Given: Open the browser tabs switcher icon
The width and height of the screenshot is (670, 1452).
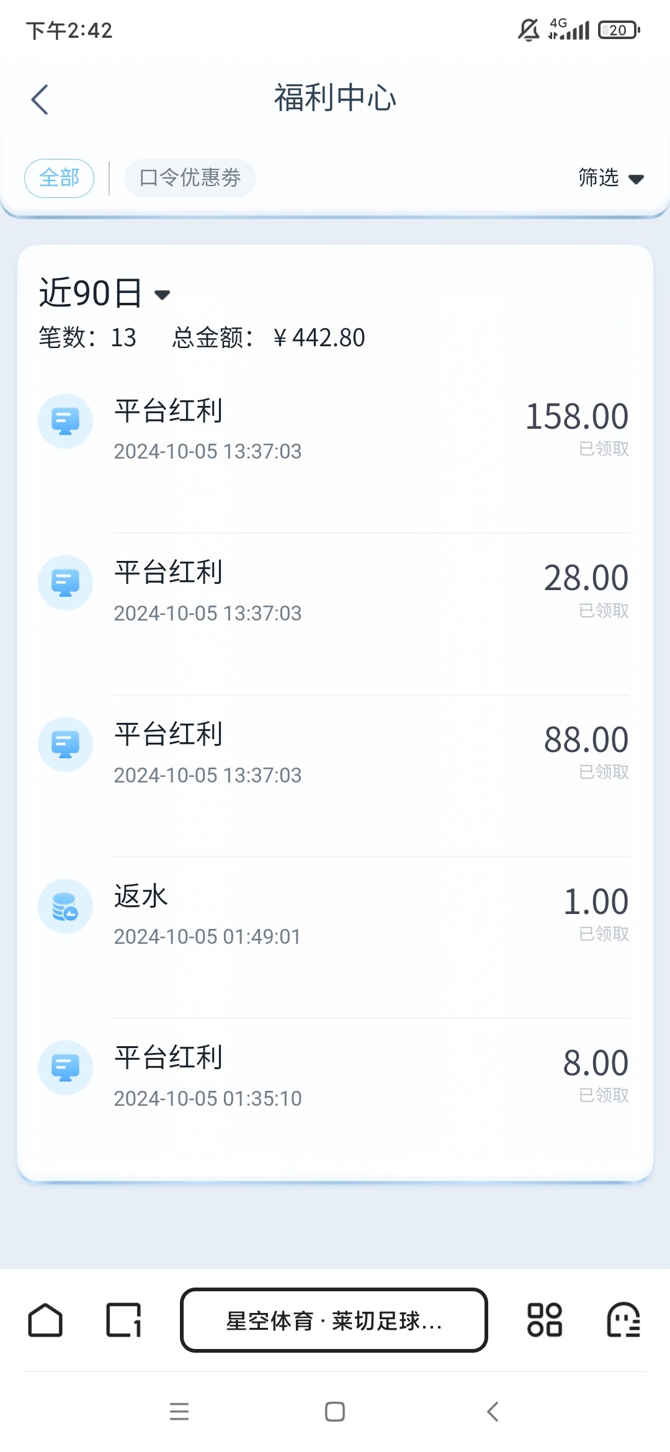Looking at the screenshot, I should [123, 1320].
